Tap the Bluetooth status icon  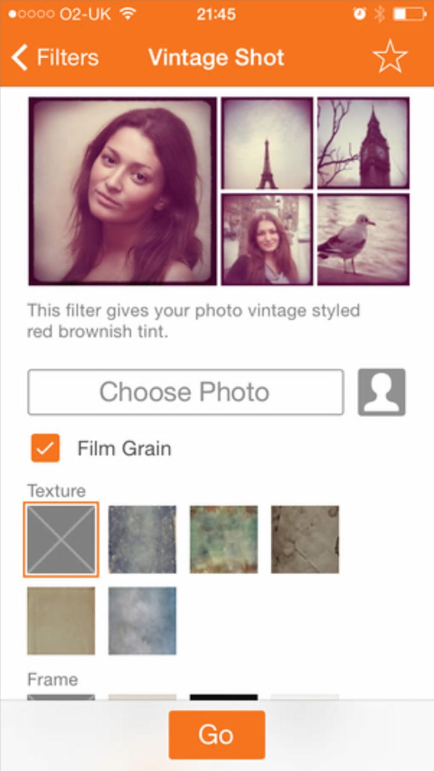pyautogui.click(x=380, y=14)
